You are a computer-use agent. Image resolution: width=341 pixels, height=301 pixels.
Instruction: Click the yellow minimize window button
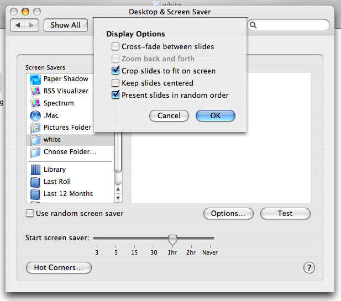(x=25, y=11)
